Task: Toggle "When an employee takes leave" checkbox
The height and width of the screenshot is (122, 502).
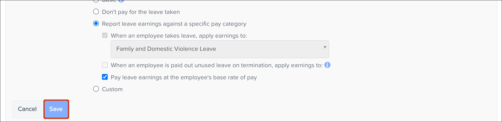Action: click(105, 35)
